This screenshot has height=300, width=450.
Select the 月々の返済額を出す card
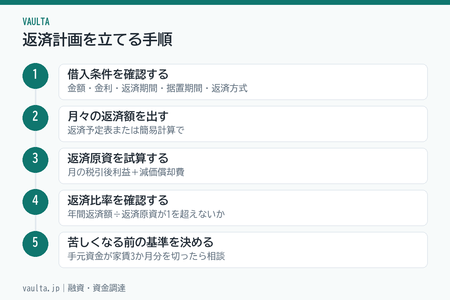pyautogui.click(x=243, y=124)
